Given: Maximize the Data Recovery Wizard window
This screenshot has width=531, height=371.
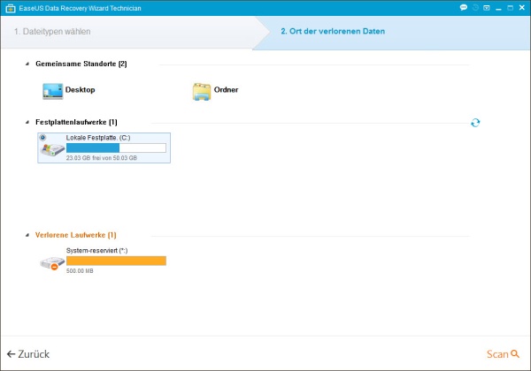Looking at the screenshot, I should coord(510,7).
